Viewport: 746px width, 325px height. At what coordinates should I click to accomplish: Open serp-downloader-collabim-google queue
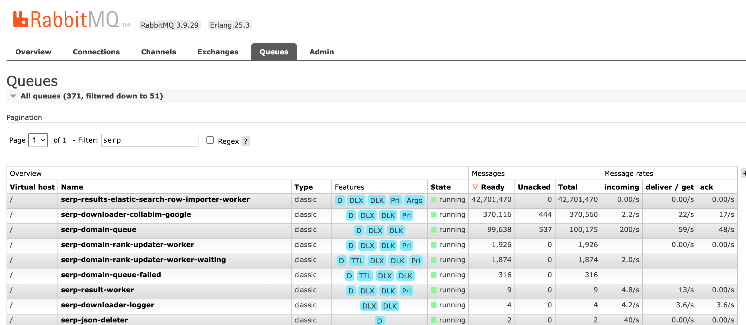(x=126, y=215)
